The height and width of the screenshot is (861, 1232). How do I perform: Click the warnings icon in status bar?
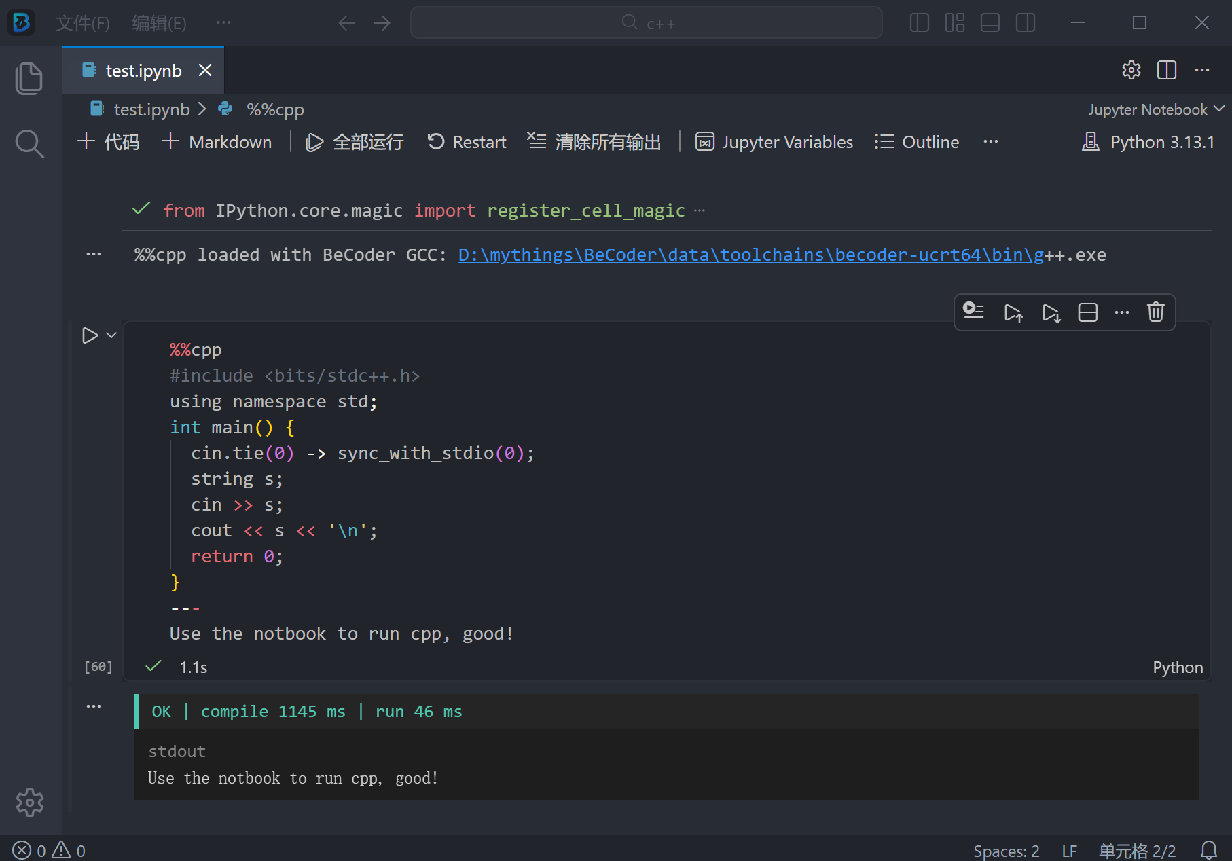[69, 850]
